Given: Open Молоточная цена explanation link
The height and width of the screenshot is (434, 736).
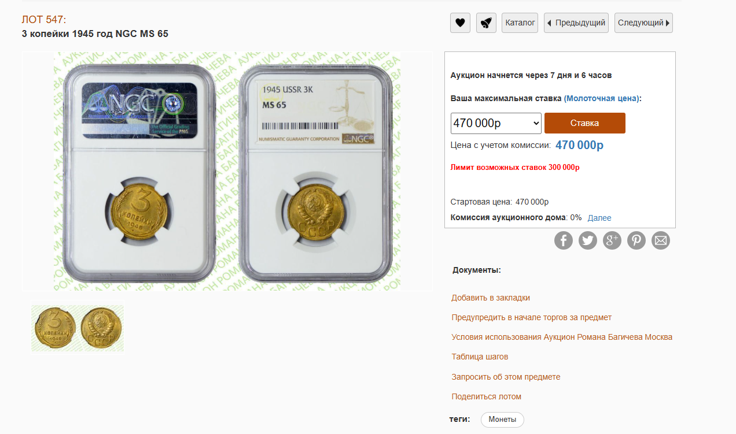Looking at the screenshot, I should point(602,98).
